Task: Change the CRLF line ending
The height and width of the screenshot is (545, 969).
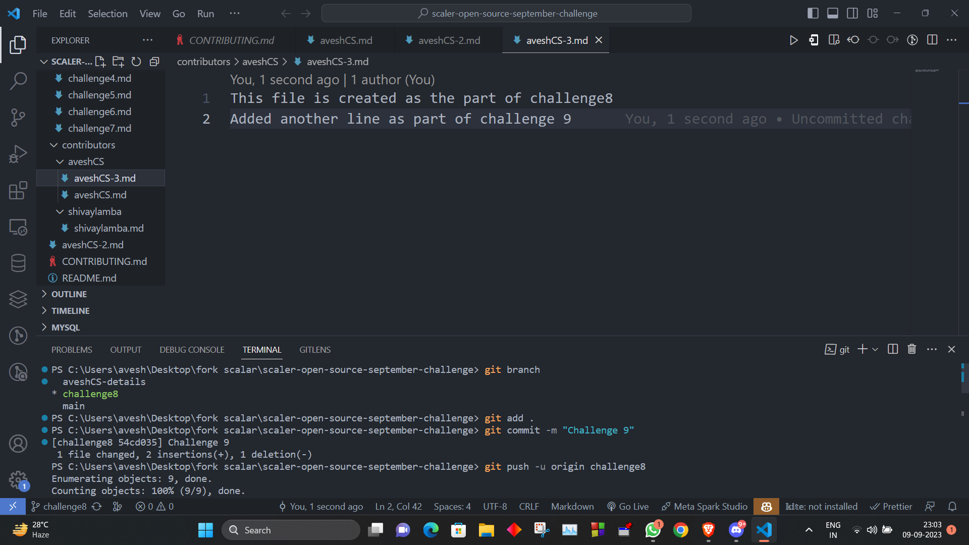Action: [x=529, y=507]
